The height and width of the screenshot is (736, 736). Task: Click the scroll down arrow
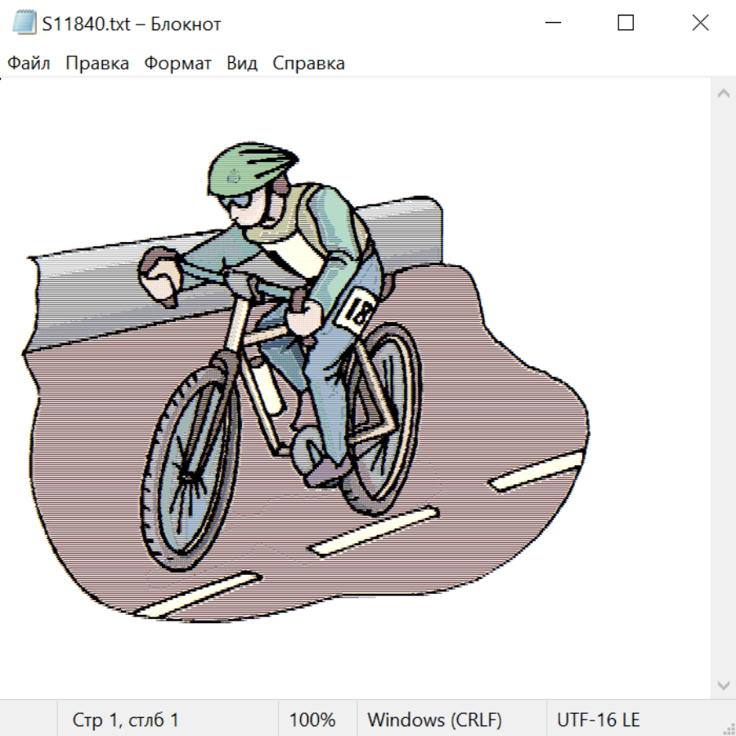click(x=723, y=684)
